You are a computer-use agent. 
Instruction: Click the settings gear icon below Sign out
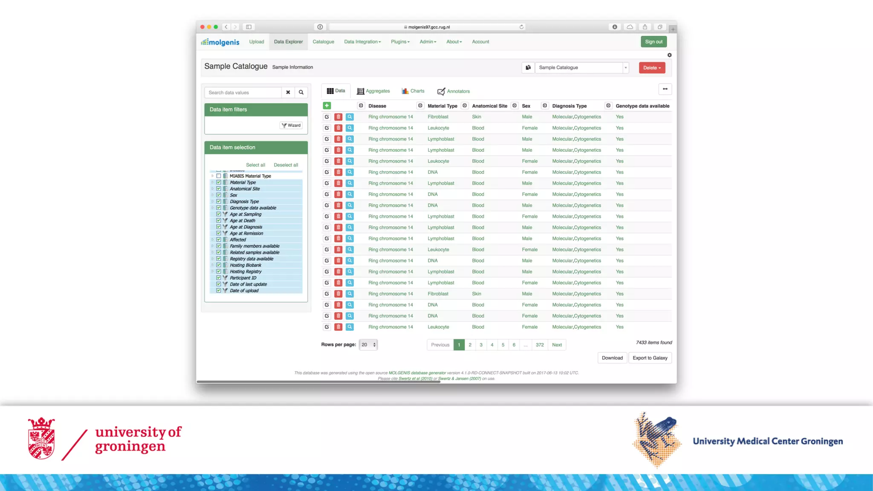click(669, 55)
